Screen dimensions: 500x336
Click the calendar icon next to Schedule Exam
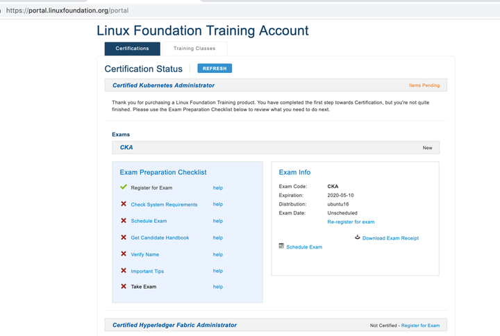tap(281, 246)
